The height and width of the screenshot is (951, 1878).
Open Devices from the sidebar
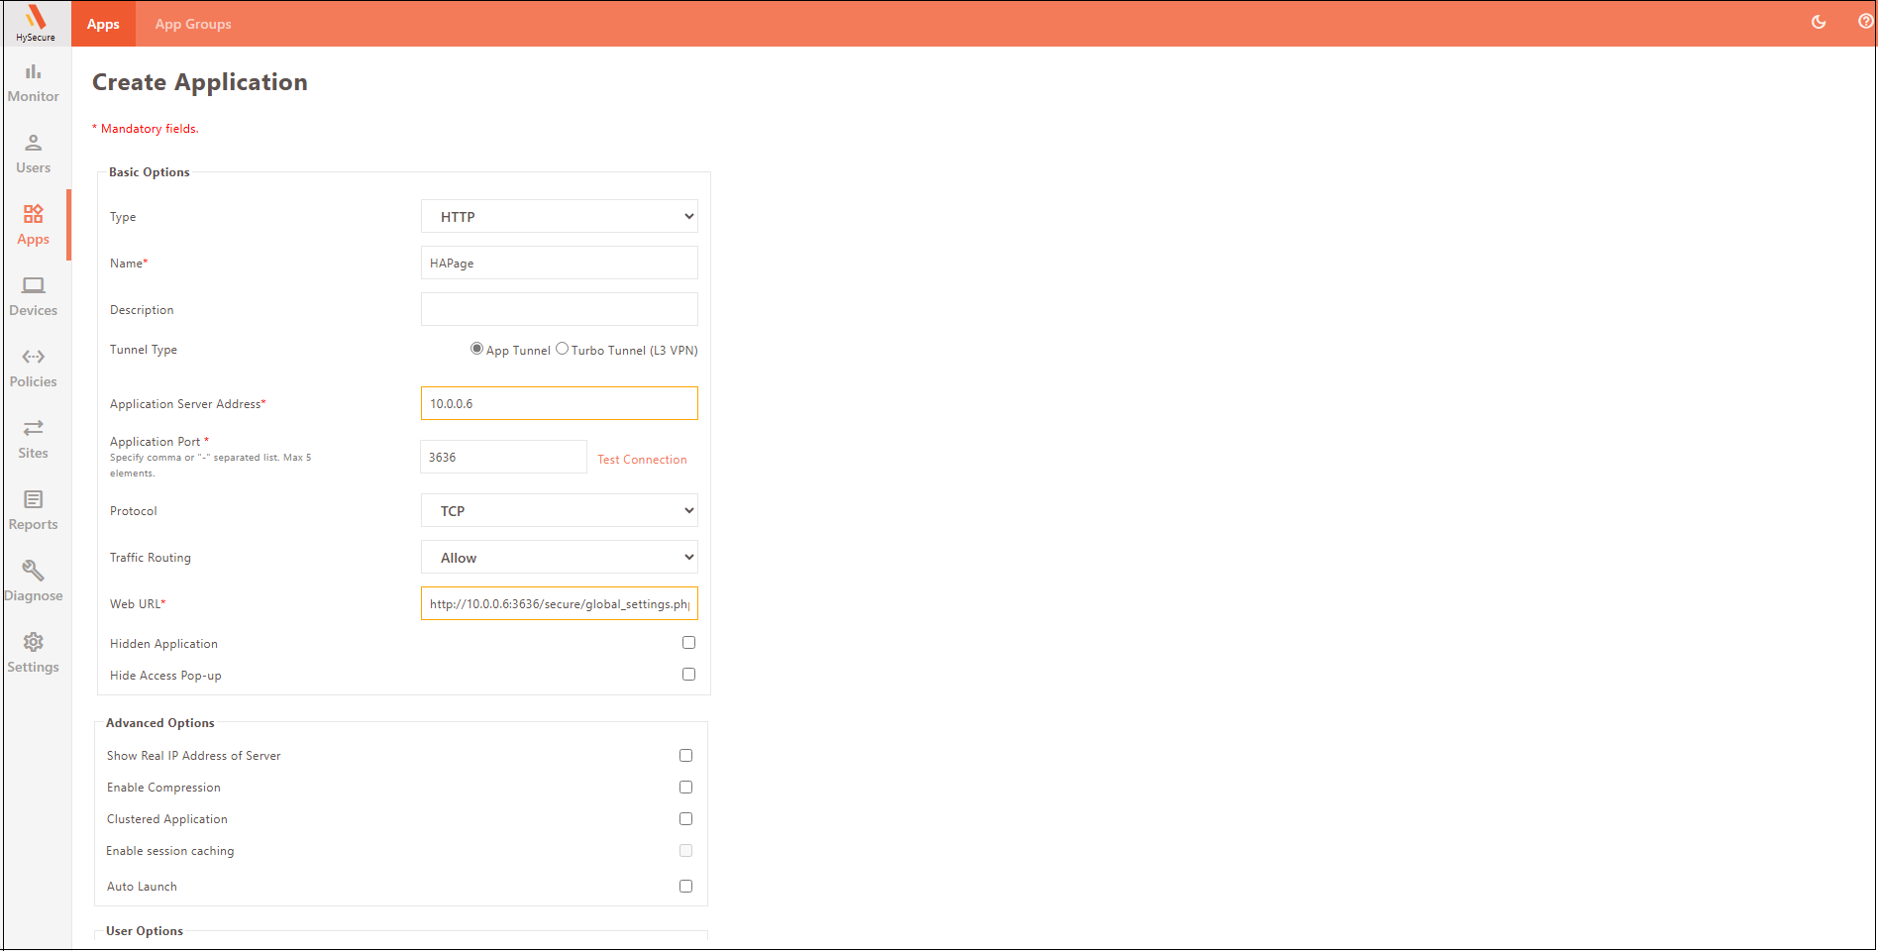click(34, 296)
